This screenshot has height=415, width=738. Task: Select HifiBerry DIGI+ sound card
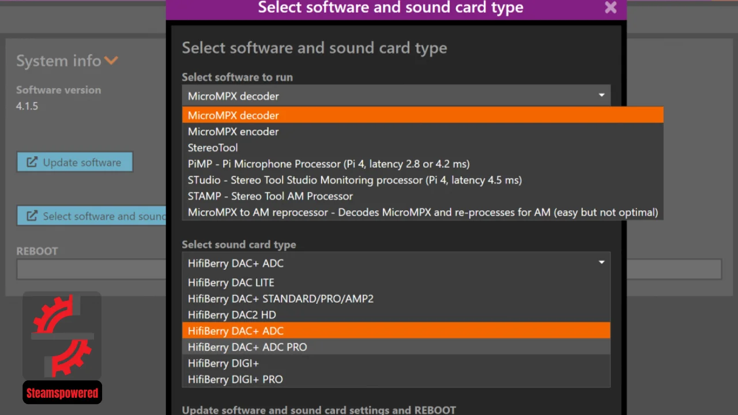coord(396,363)
